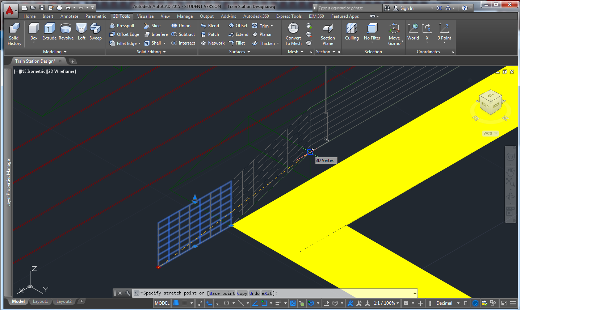Click the viewport controls [NE Isometric] label
604x326 pixels.
point(34,71)
